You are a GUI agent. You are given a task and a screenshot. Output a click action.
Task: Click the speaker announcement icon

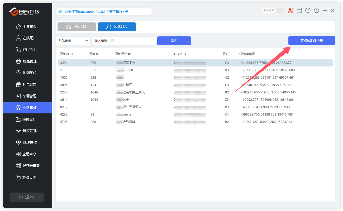tap(60, 12)
